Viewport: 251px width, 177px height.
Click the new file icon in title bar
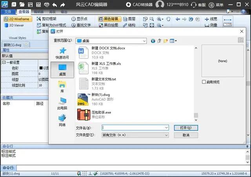(14, 4)
